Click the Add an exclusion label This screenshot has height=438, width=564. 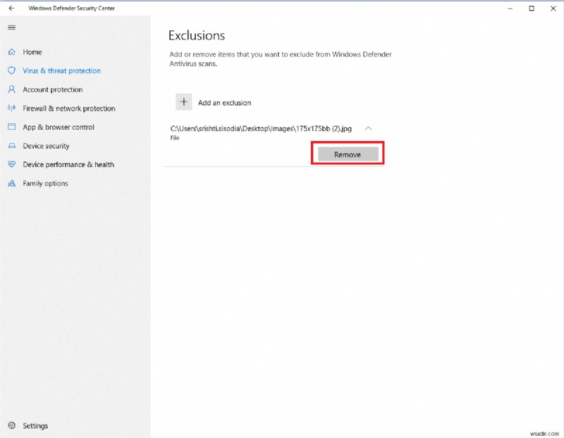(227, 102)
